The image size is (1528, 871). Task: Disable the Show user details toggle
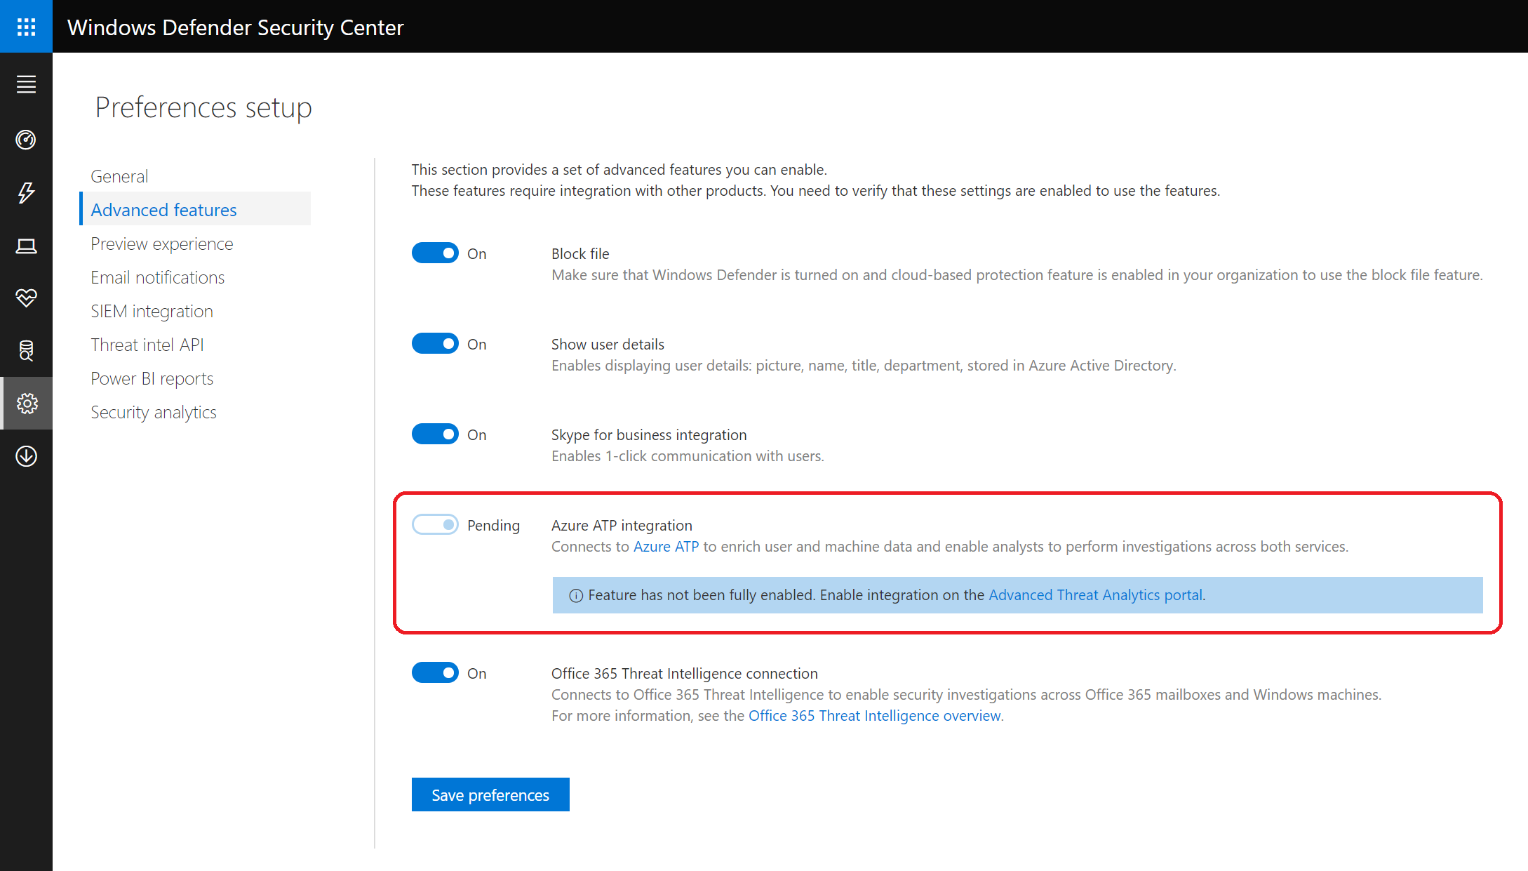tap(435, 344)
